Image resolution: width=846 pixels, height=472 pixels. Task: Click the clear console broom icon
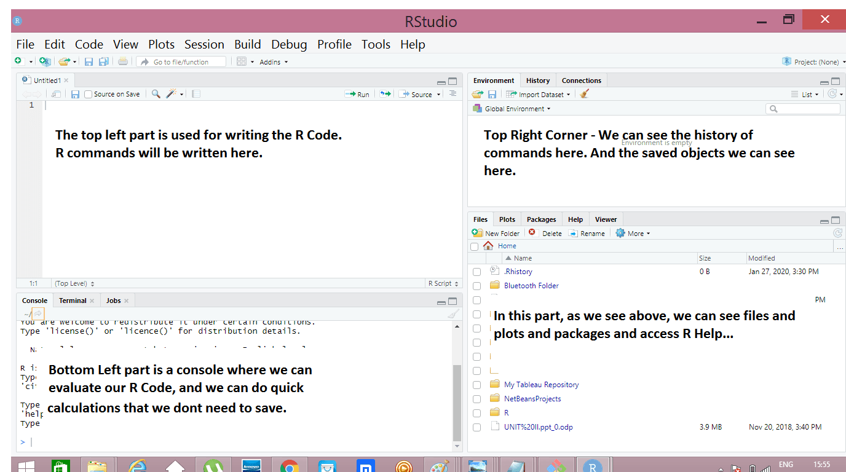pyautogui.click(x=453, y=313)
